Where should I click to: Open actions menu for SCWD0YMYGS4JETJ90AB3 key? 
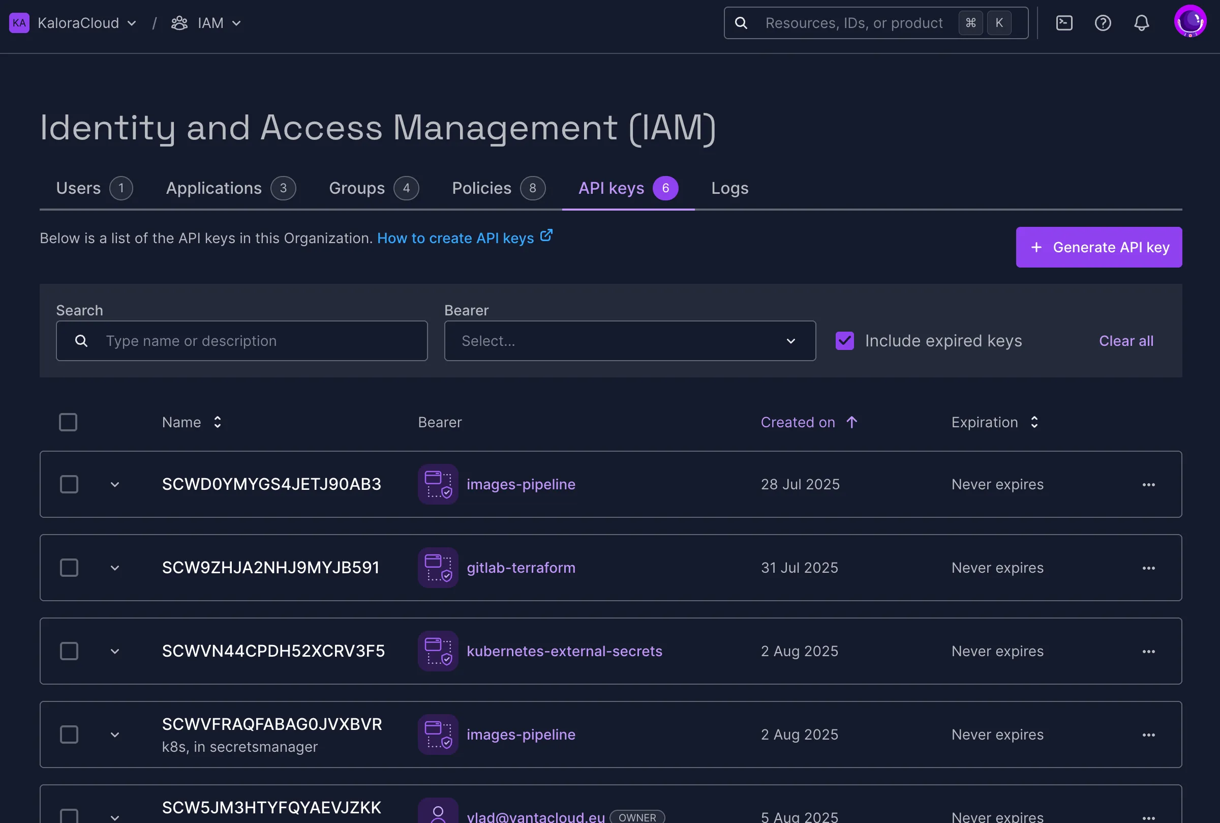tap(1148, 484)
